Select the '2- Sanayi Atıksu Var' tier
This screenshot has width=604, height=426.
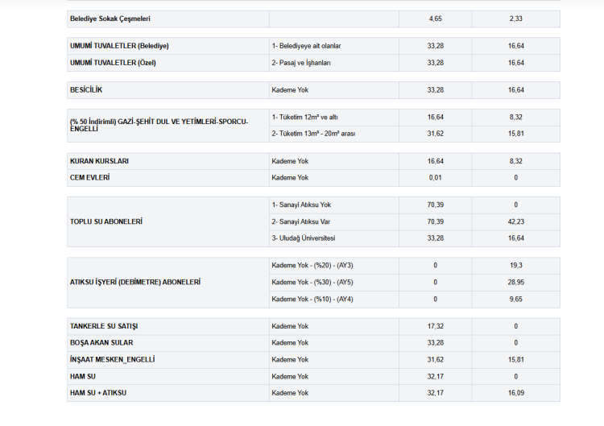(303, 221)
